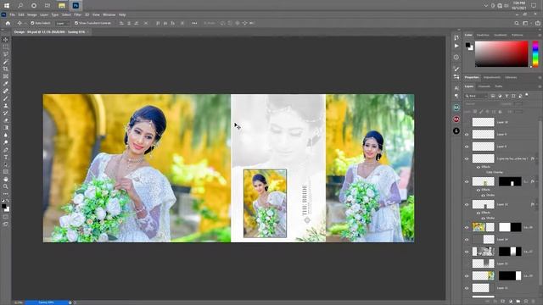
Task: Open the Window menu
Action: click(109, 15)
